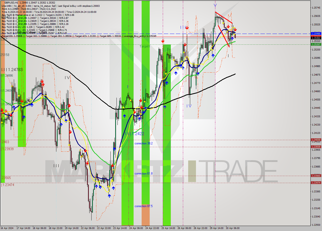Click the 'Target 161: 1.26886' text
Image resolution: width=322 pixels, height=231 pixels.
pos(36,36)
